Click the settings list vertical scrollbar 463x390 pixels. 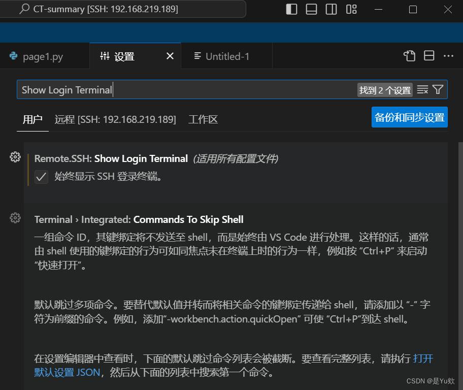tap(460, 266)
